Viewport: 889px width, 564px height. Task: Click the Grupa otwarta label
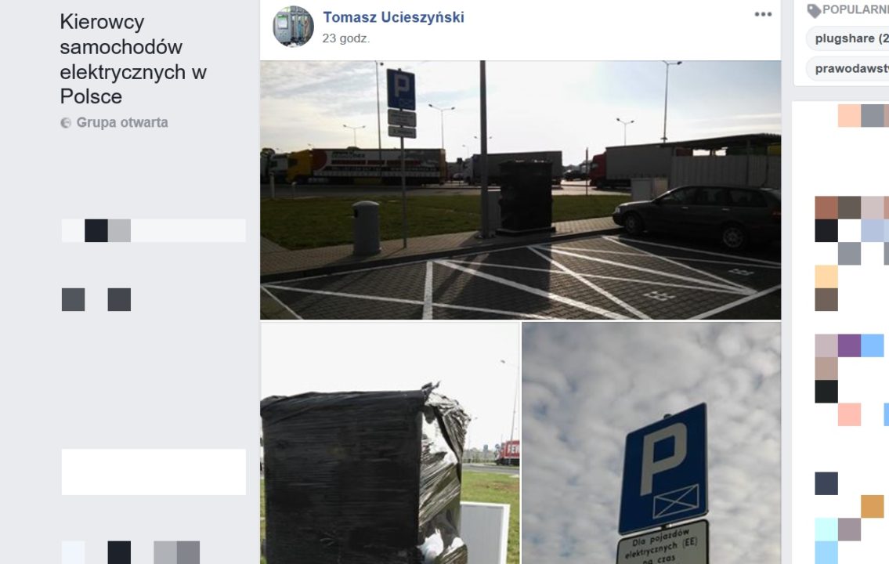[122, 122]
